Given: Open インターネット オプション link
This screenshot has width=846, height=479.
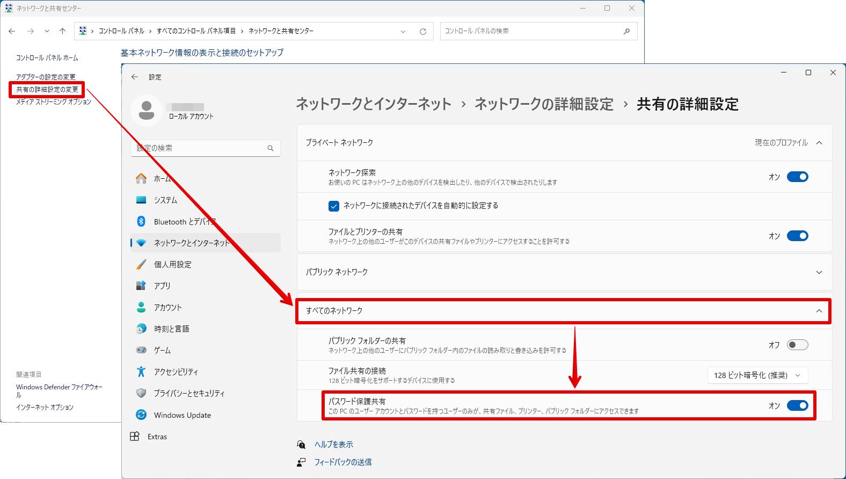Looking at the screenshot, I should [45, 408].
